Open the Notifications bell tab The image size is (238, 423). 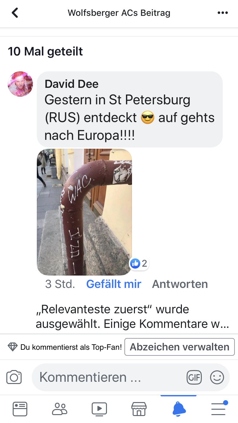[x=179, y=409]
